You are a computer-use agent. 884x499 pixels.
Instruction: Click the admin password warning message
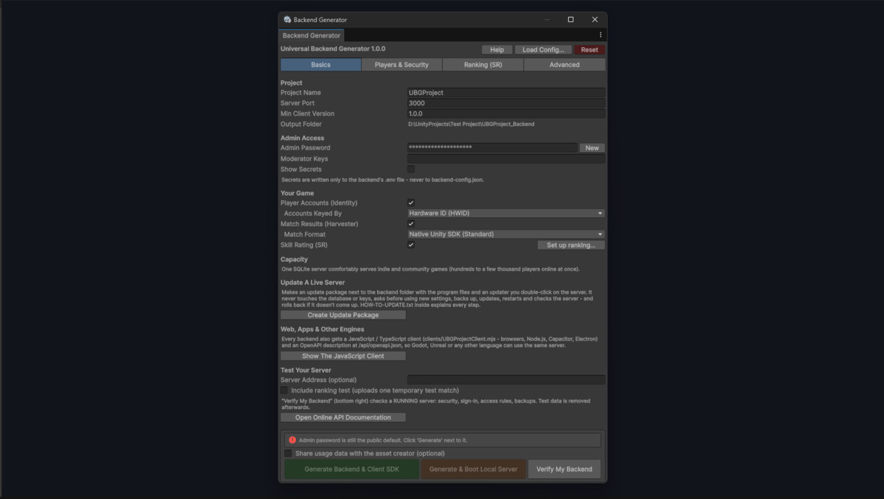point(383,440)
